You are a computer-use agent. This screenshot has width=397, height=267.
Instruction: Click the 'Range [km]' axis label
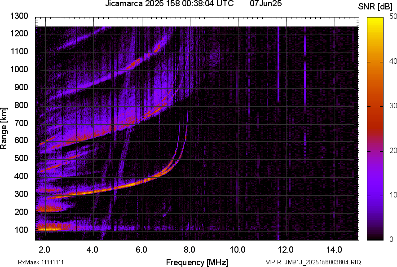coord(4,128)
